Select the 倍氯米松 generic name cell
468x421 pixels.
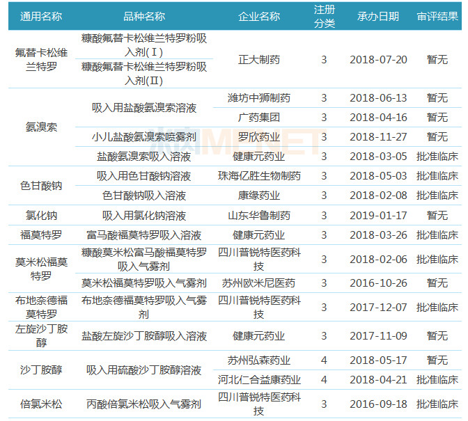tap(41, 404)
